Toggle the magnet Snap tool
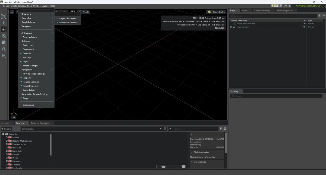326x175 pixels. (x=4, y=49)
